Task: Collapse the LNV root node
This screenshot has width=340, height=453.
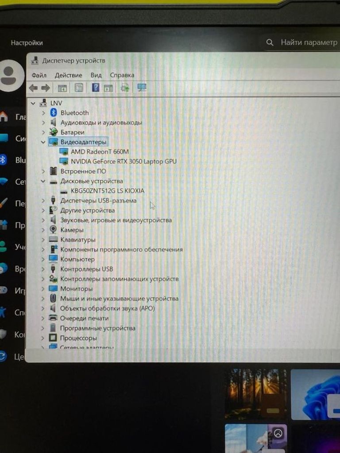Action: coord(33,103)
